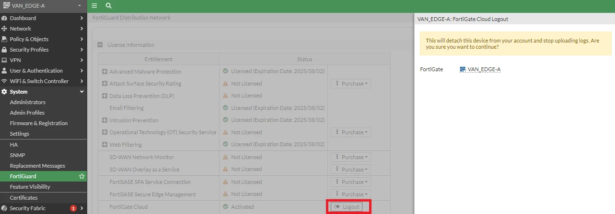Click the search magnifier icon in top bar

pos(108,6)
